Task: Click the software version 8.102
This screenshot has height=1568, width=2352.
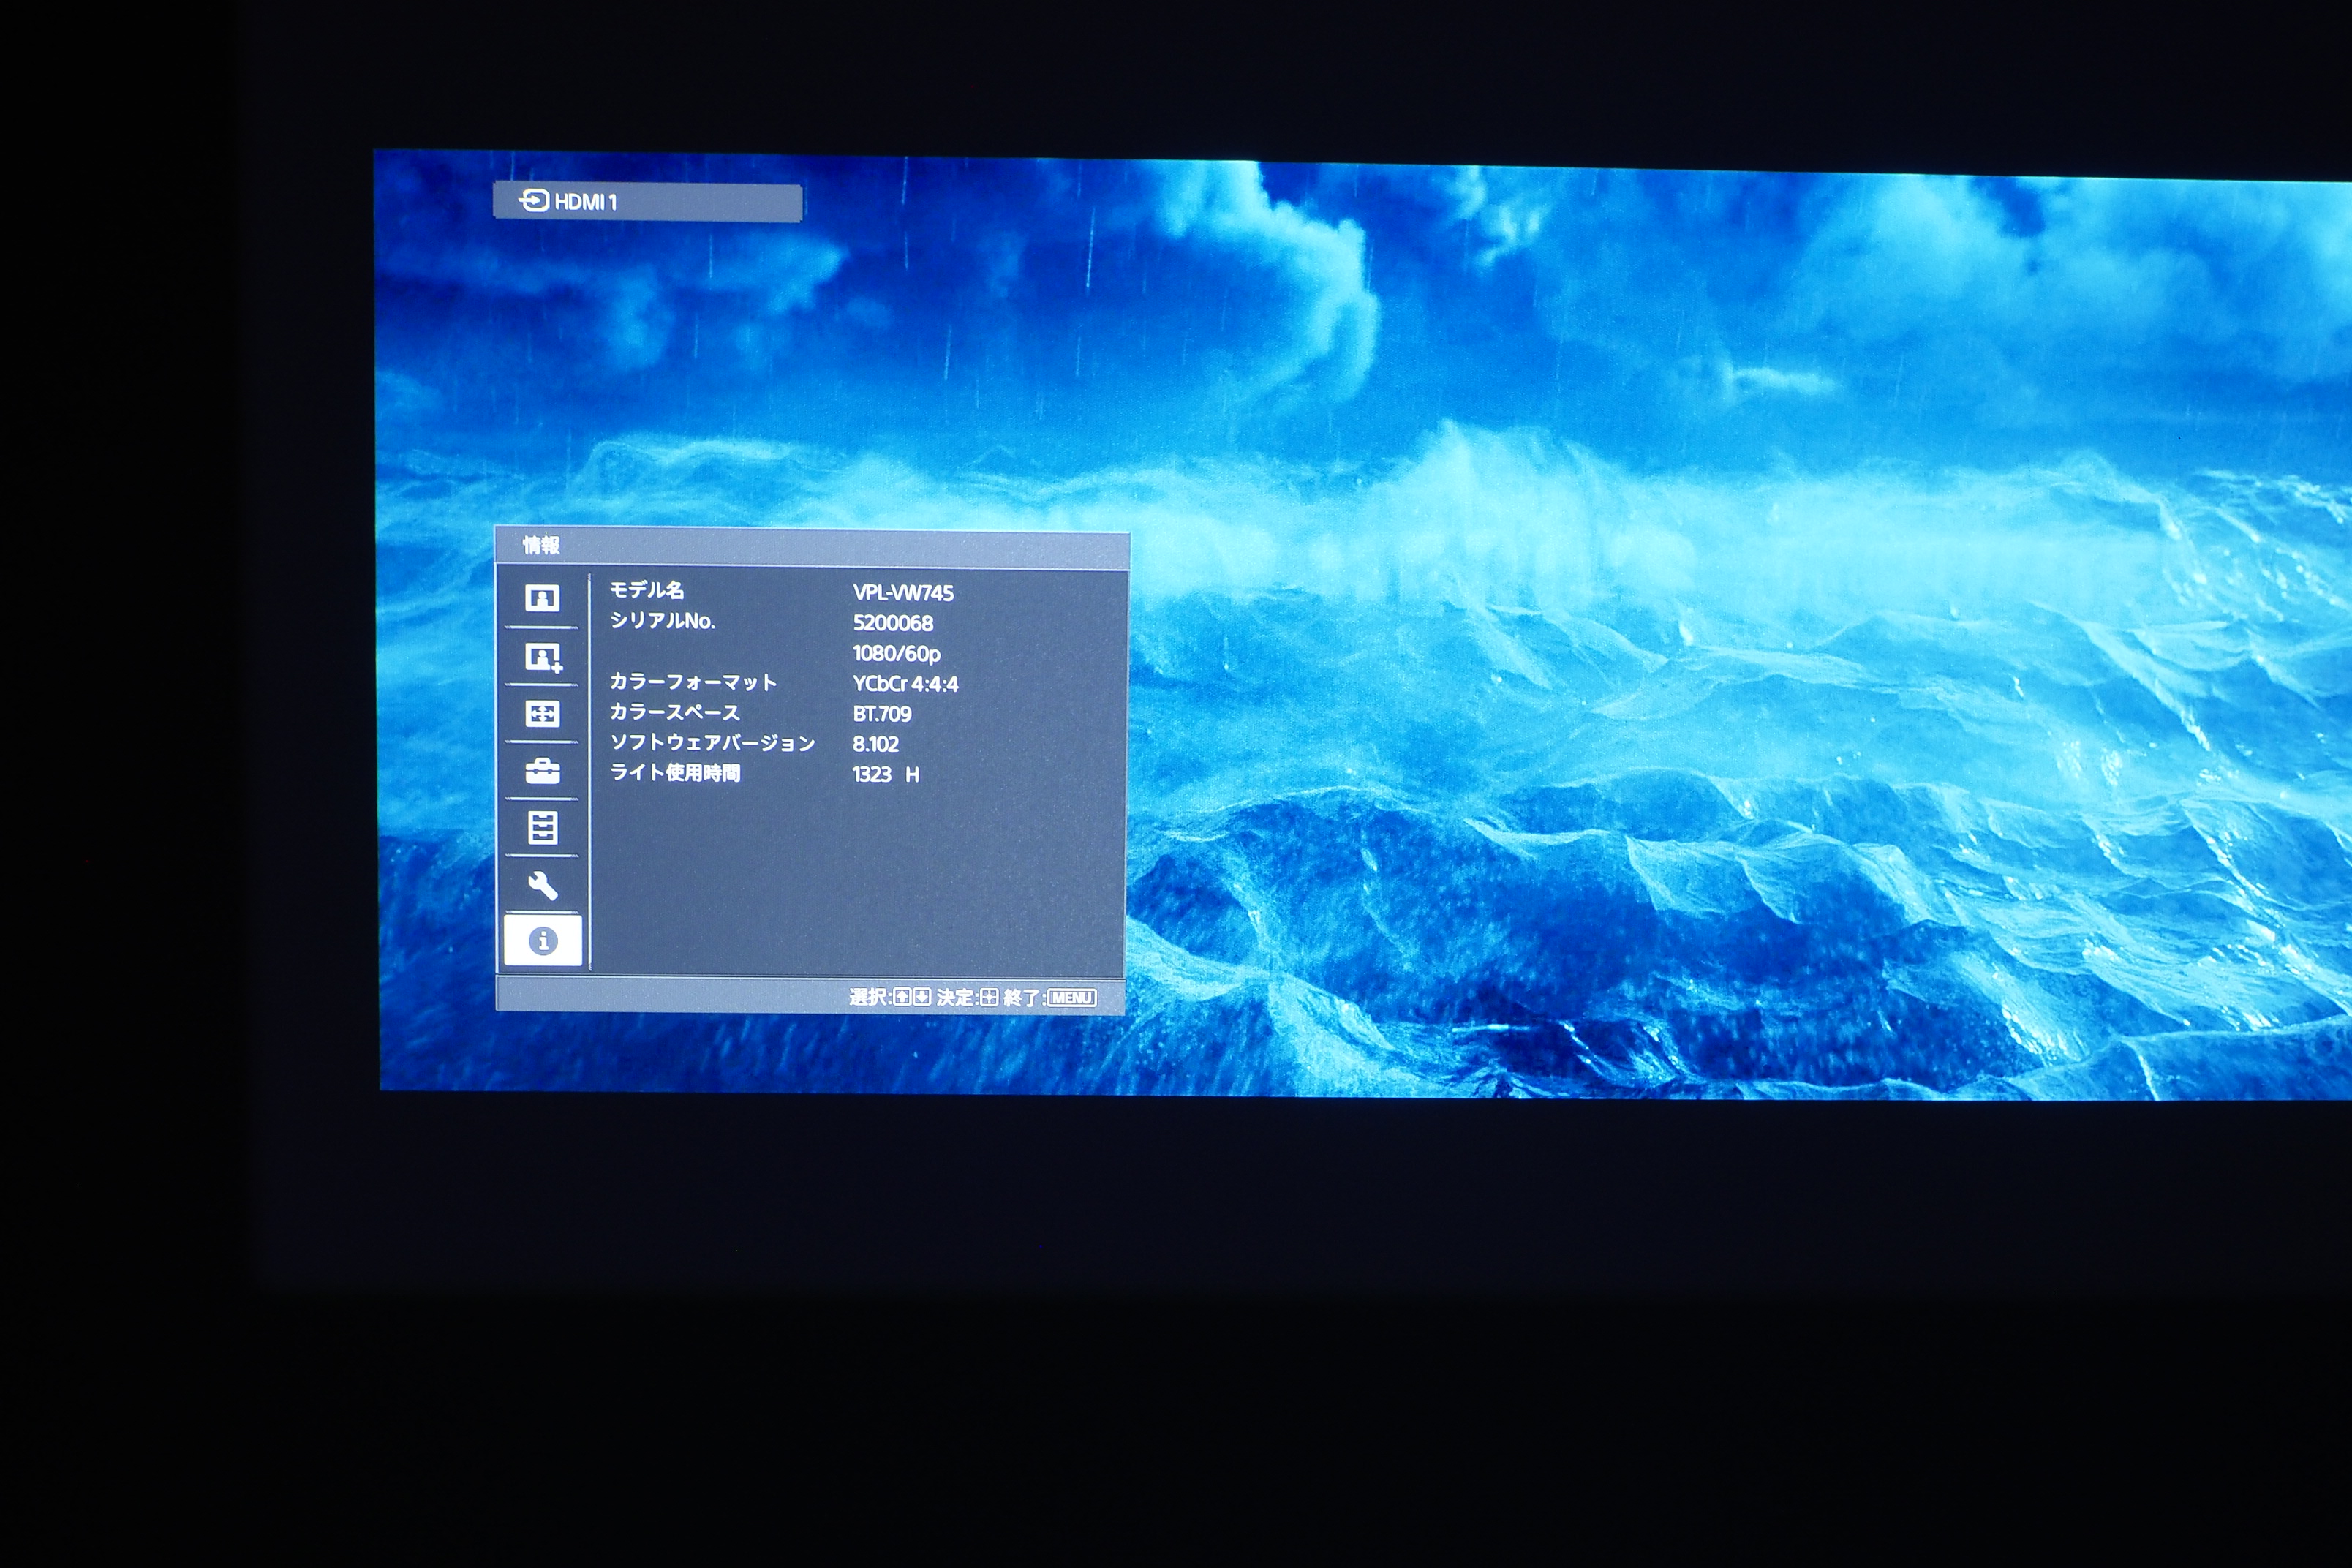Action: click(x=875, y=744)
